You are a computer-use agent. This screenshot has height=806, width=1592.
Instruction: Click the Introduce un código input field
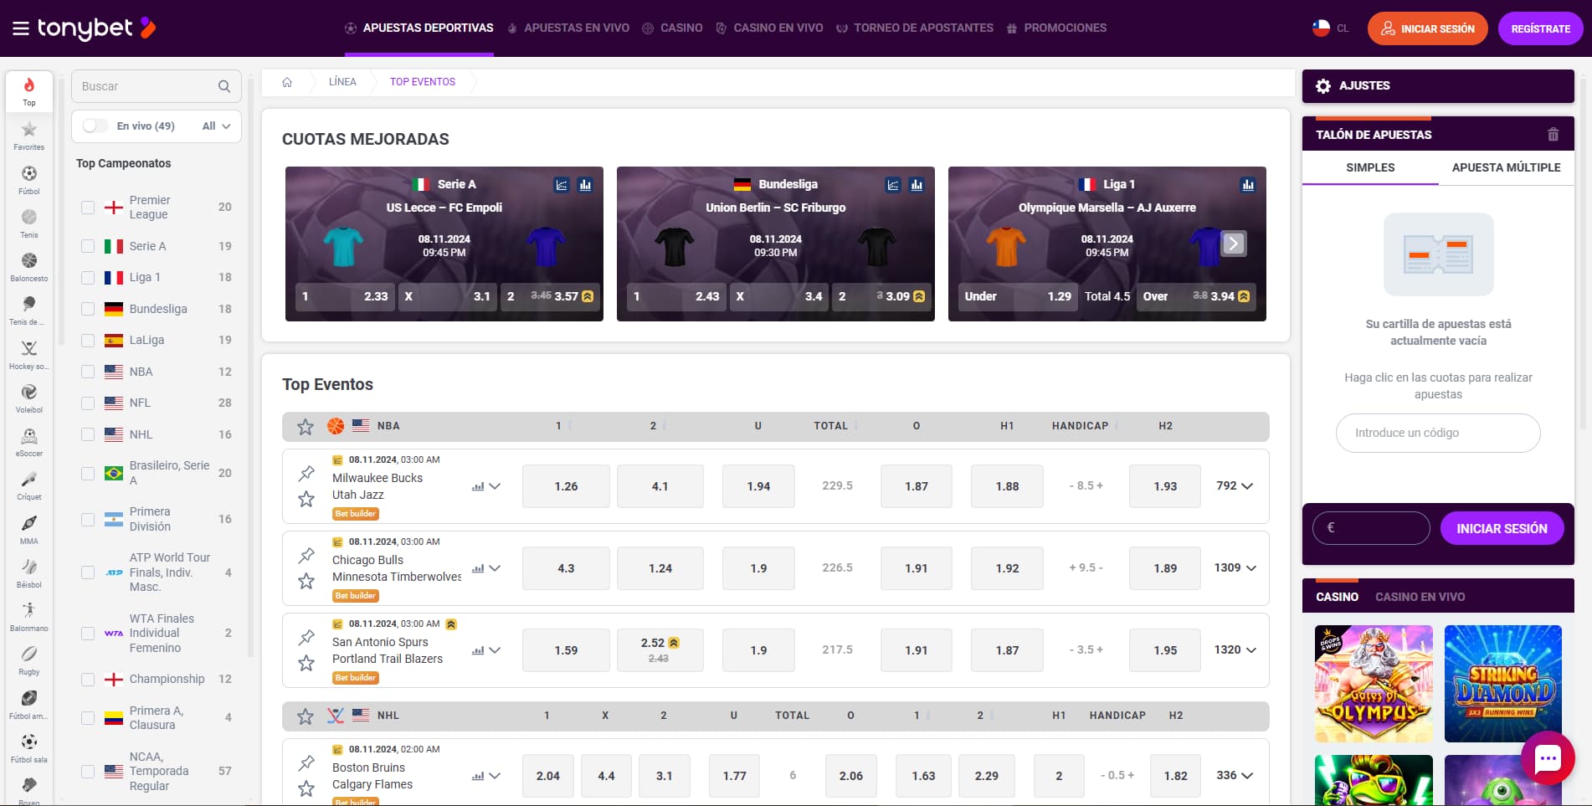pos(1437,433)
